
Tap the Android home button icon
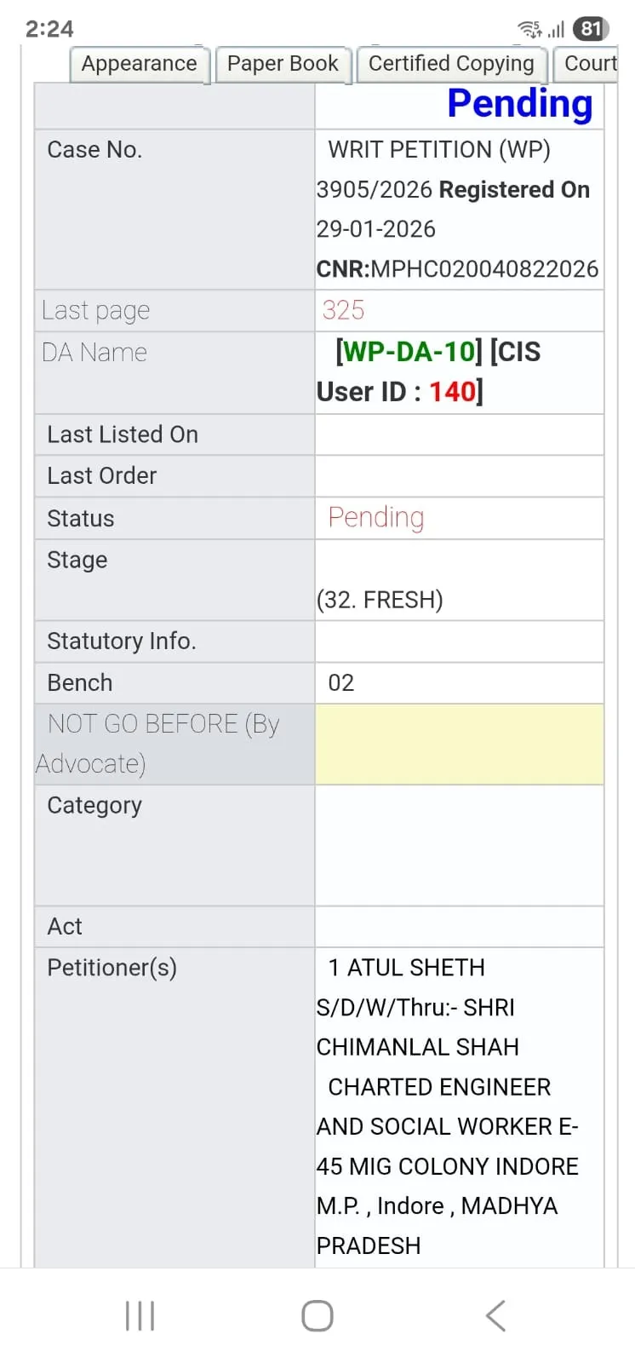(317, 1315)
